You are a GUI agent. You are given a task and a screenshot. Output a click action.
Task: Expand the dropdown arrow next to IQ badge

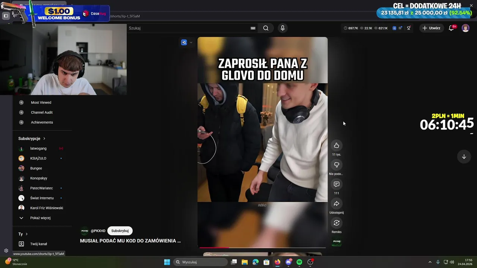(x=191, y=42)
